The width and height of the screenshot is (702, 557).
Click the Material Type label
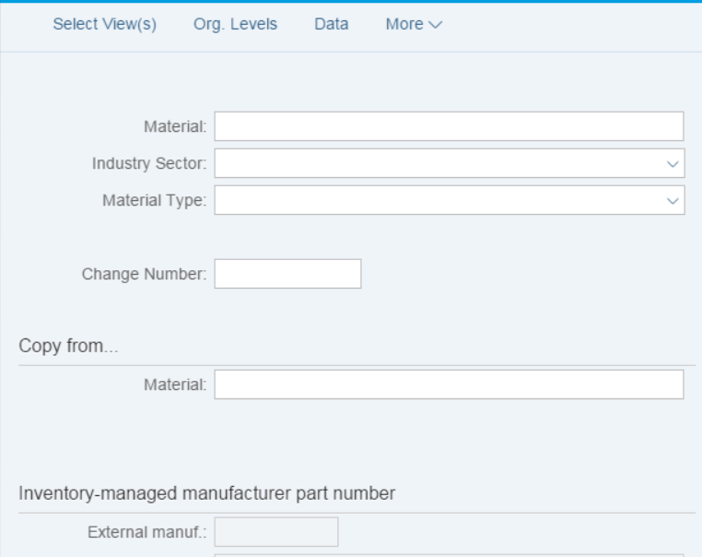pos(155,200)
